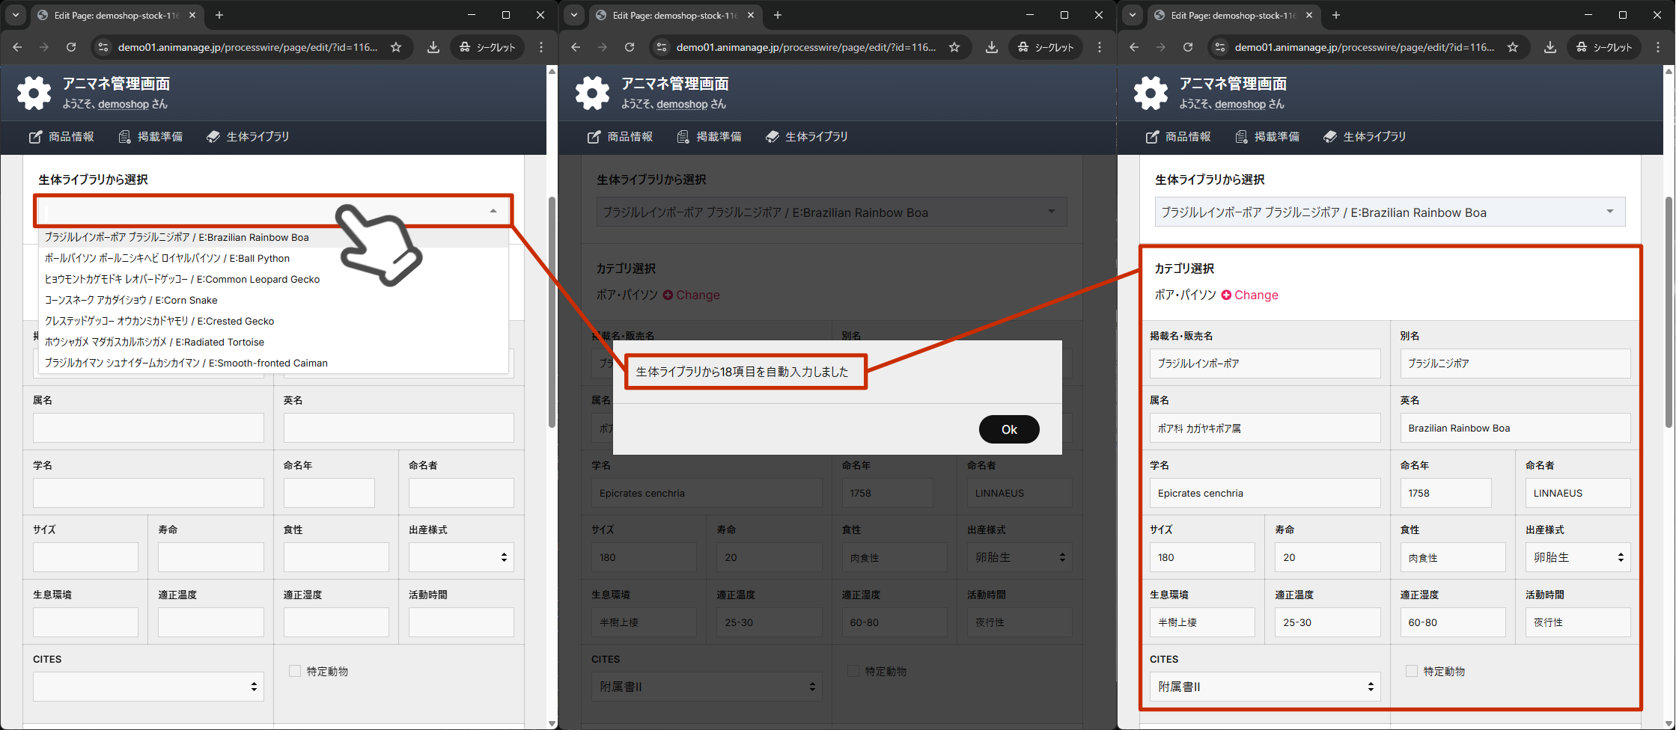This screenshot has height=730, width=1676.
Task: Click the 学名 field containing Epicrates cenchria in the right window
Action: click(1264, 493)
